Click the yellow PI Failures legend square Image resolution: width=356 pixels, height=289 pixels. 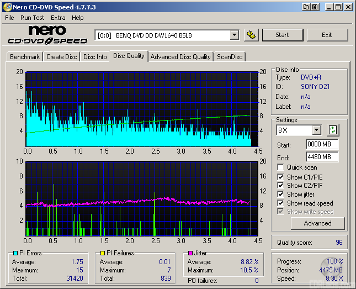pos(102,254)
